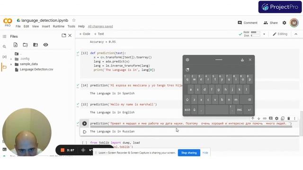Open the File menu

pyautogui.click(x=18, y=26)
